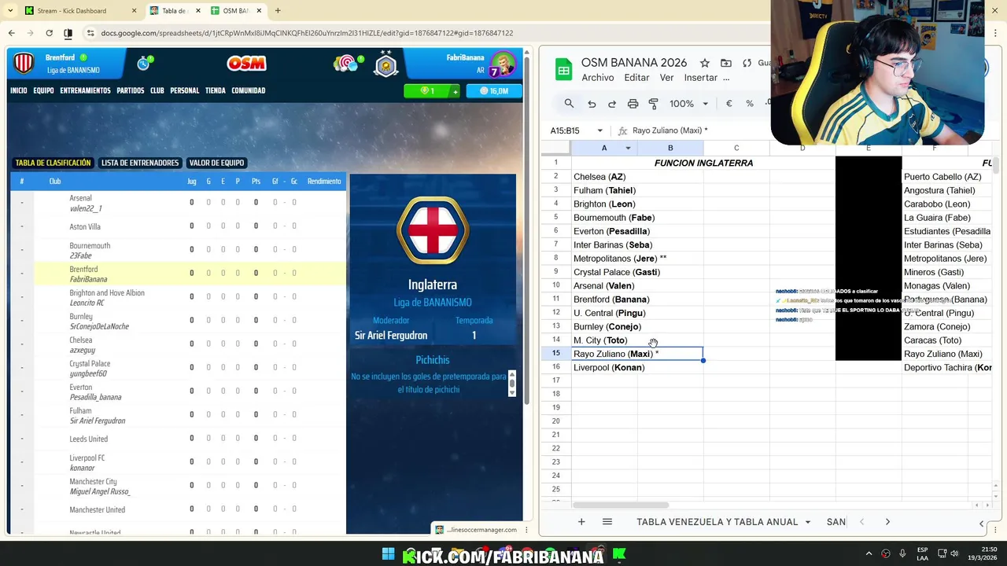Viewport: 1007px width, 566px height.
Task: Click the add sheet plus button
Action: coord(581,522)
